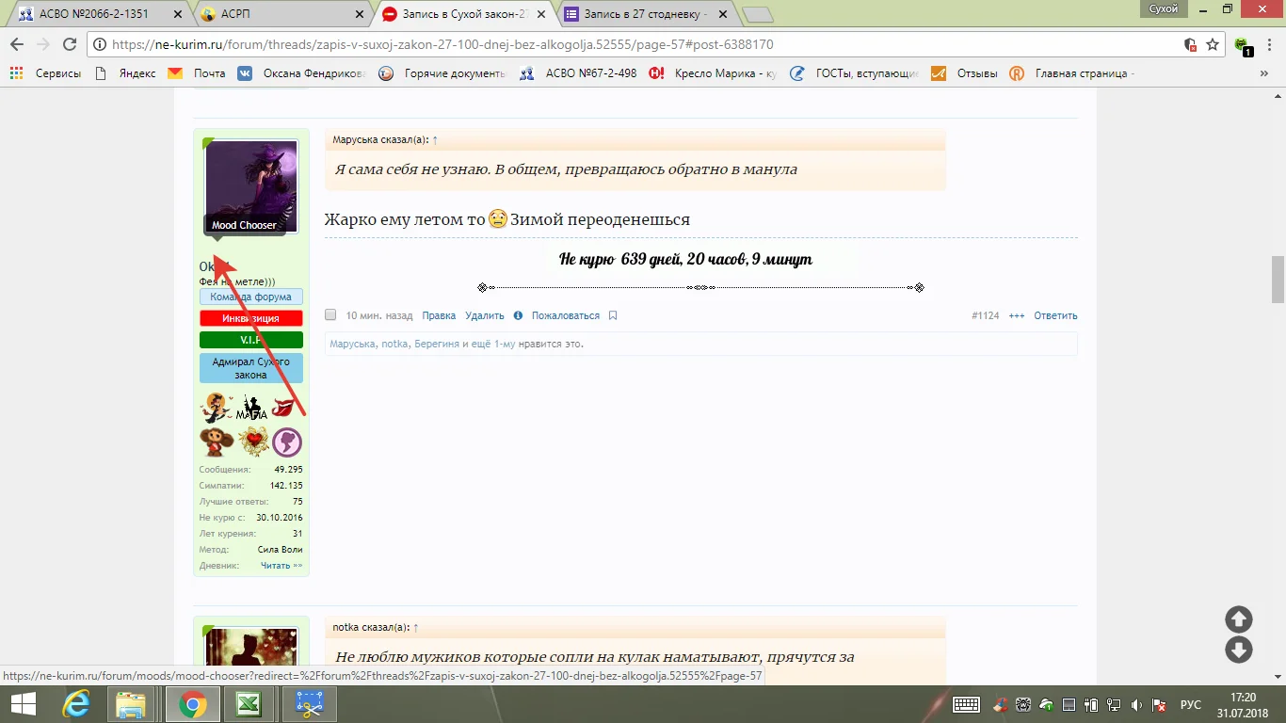
Task: Open a new browser tab
Action: pos(757,14)
